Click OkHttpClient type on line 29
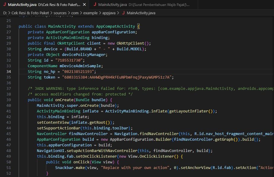The height and width of the screenshot is (177, 274). pyautogui.click(x=71, y=43)
